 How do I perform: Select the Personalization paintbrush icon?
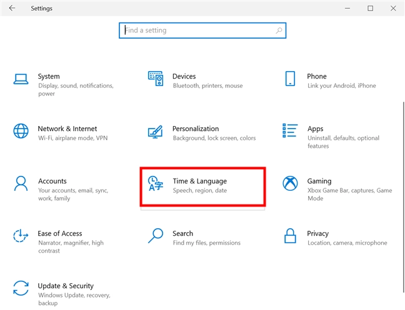[155, 132]
